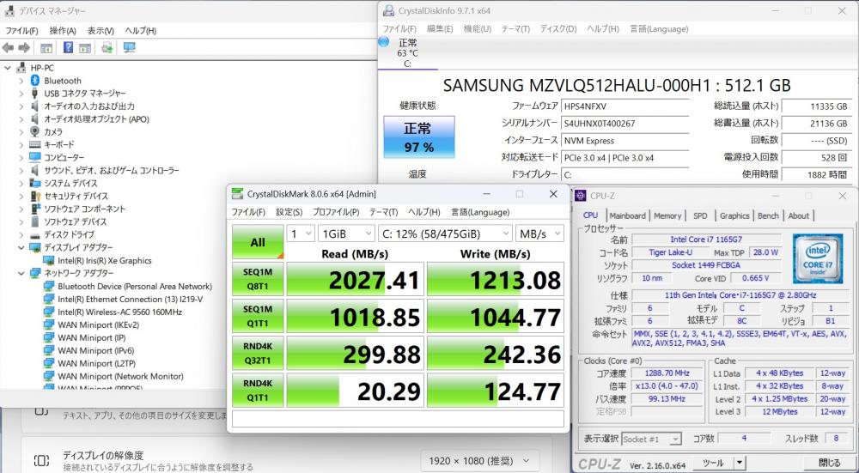
Task: Open 機能(U) menu in CrystalDiskInfo
Action: pos(477,29)
